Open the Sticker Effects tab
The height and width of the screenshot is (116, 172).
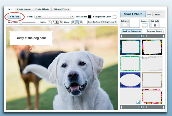click(x=61, y=9)
